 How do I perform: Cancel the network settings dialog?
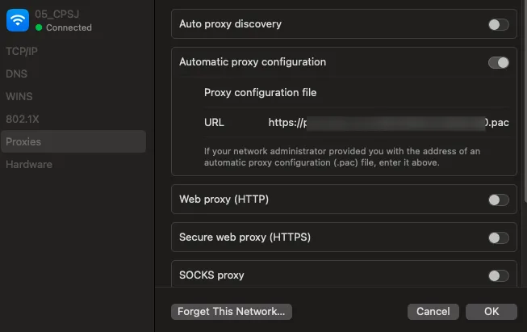(x=433, y=312)
